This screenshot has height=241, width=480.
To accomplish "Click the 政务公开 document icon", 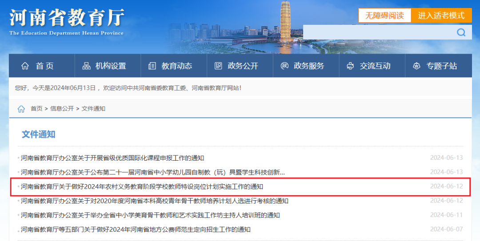I will click(x=218, y=66).
